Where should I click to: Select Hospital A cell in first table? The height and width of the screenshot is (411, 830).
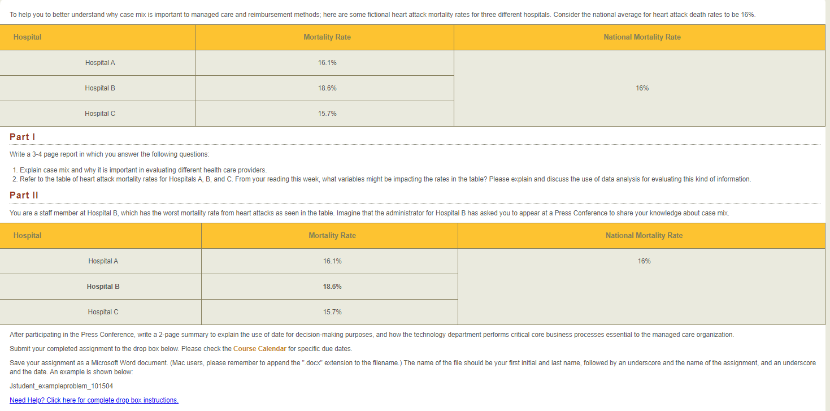97,63
